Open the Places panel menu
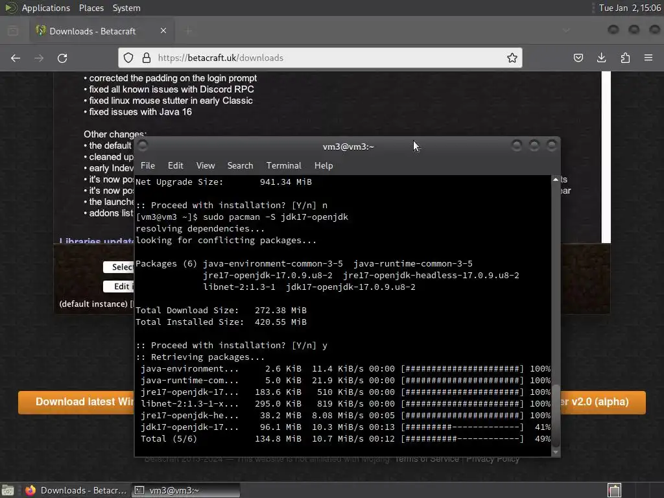This screenshot has height=498, width=664. tap(91, 8)
